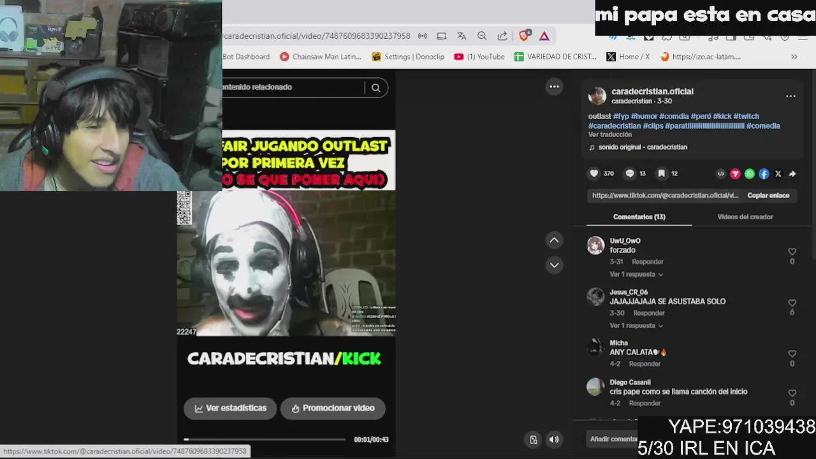Open comments via speech bubble icon showing 13
The width and height of the screenshot is (816, 459).
coord(630,173)
